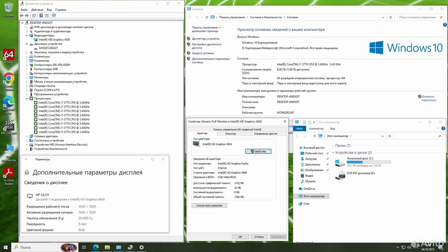Open Действие menu in Device Manager

point(37,10)
